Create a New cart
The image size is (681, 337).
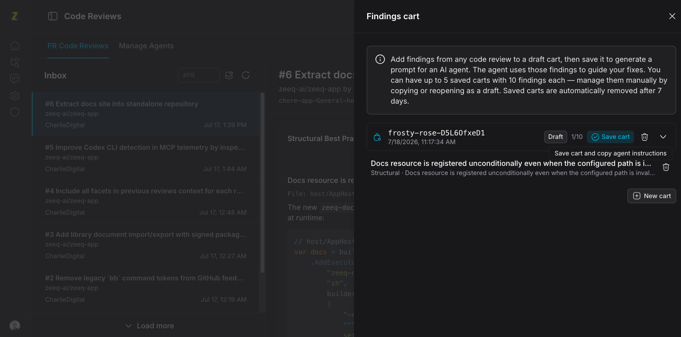(652, 196)
